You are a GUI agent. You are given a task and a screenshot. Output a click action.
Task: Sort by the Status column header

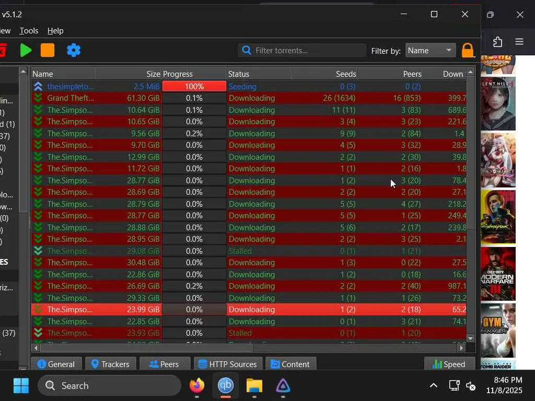coord(259,74)
